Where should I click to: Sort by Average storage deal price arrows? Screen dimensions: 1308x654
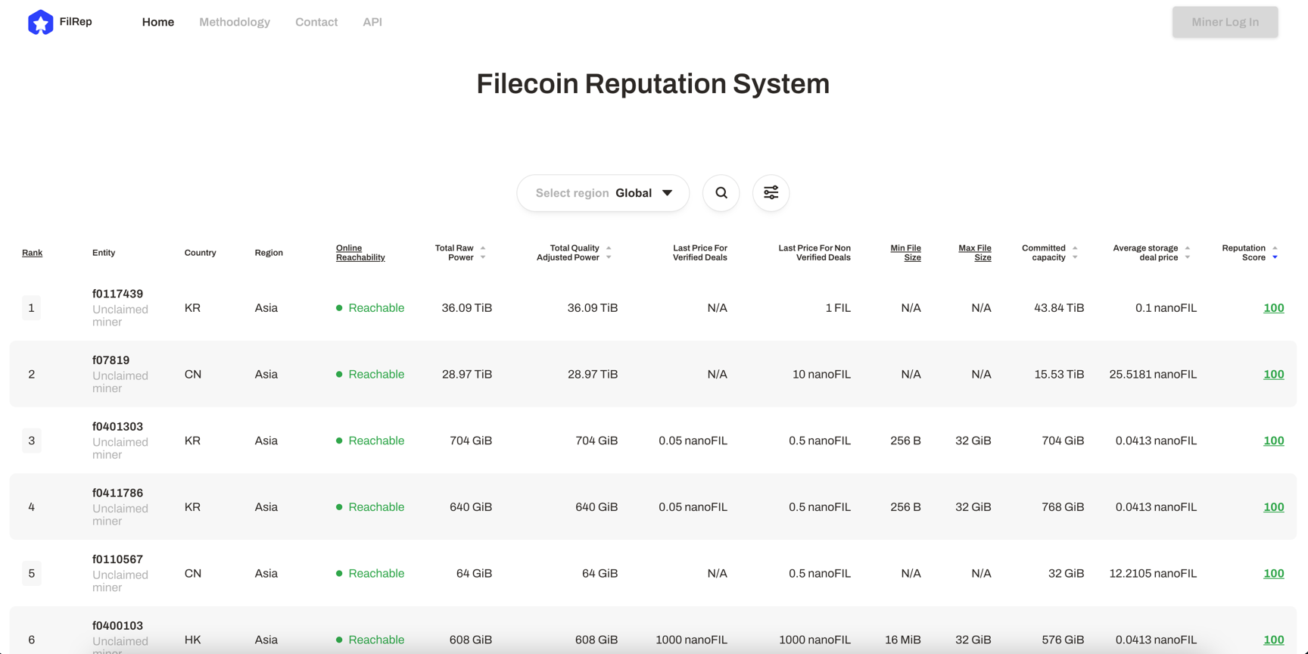(x=1187, y=253)
